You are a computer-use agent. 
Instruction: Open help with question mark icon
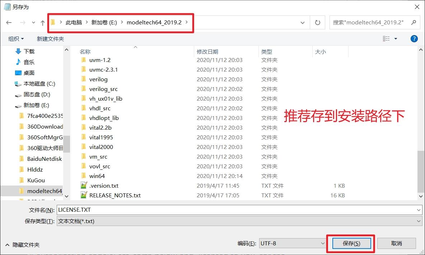(414, 39)
